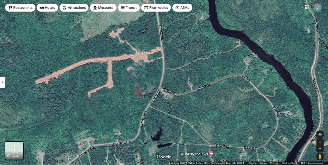Select the B&B by the River pin
The height and width of the screenshot is (165, 328).
(211, 153)
